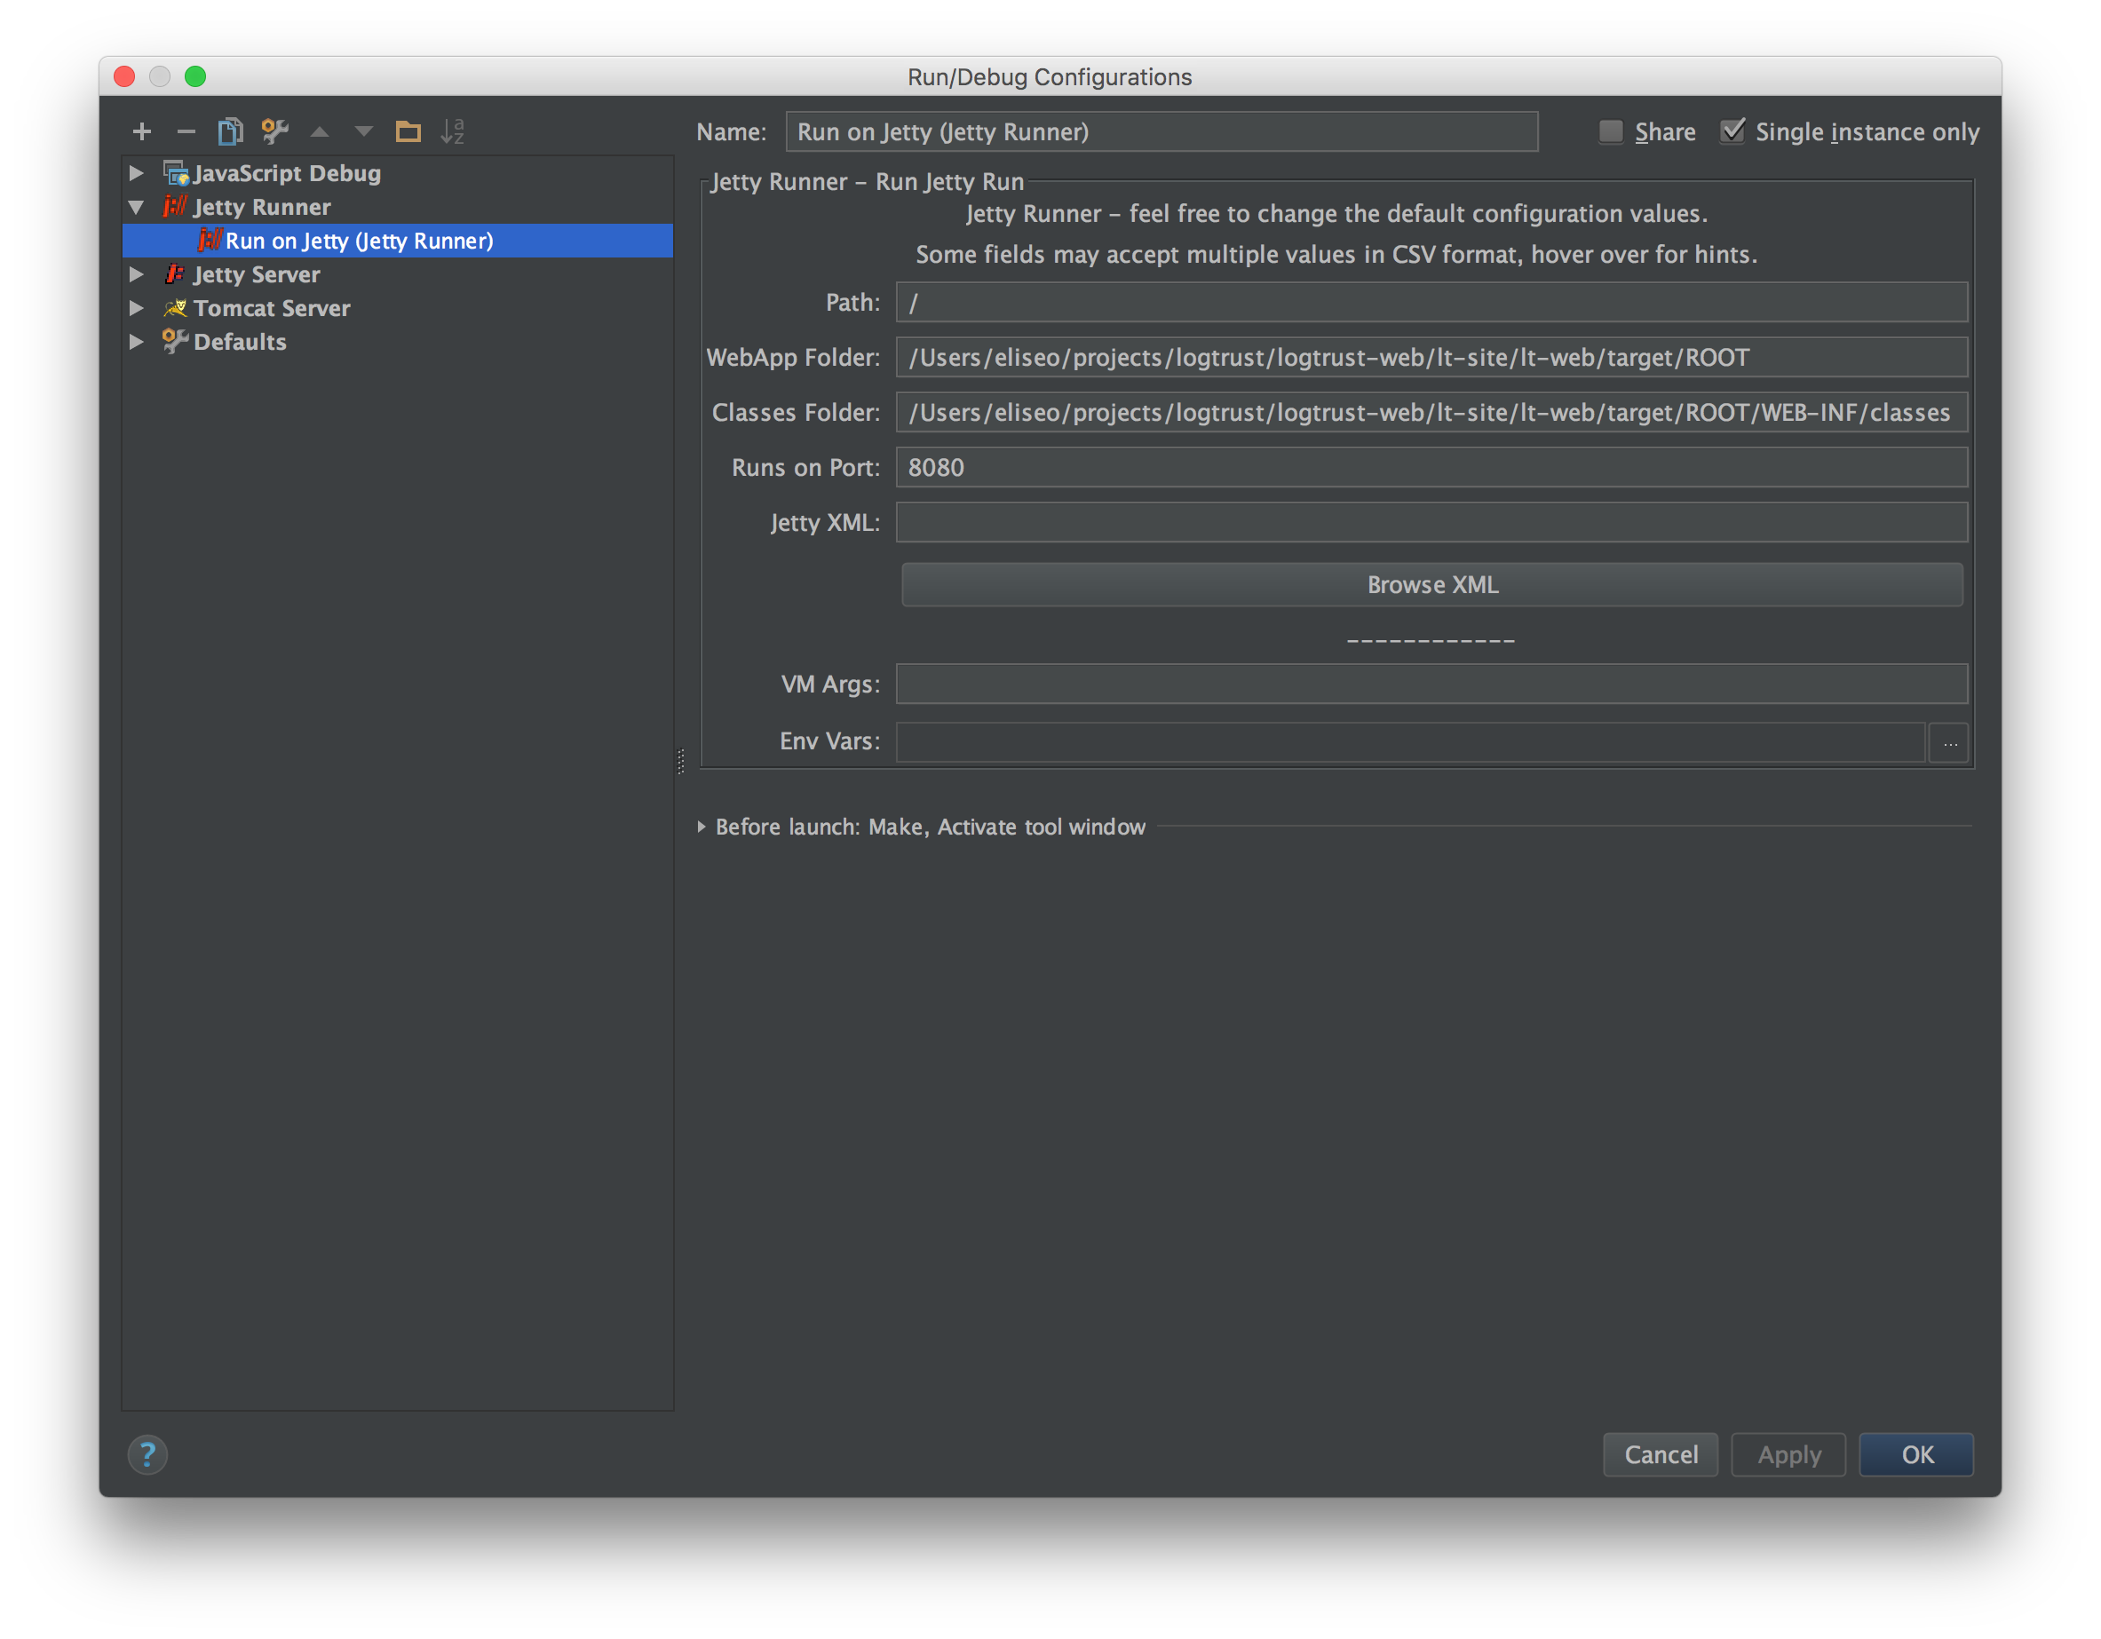
Task: Click the Cancel button
Action: click(1661, 1454)
